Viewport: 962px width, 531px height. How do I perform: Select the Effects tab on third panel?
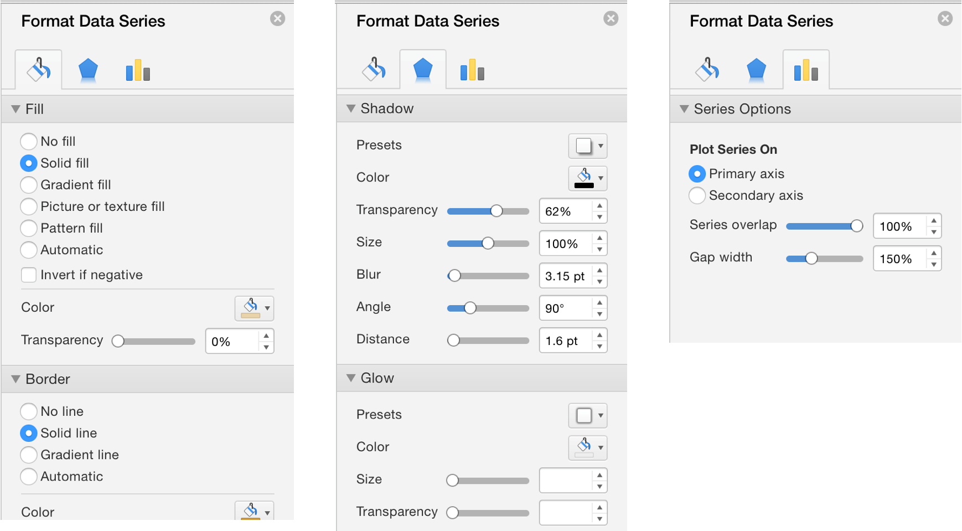coord(756,69)
